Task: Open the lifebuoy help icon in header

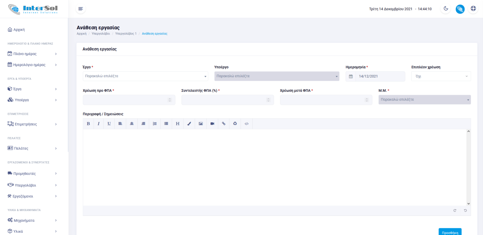Action: (473, 9)
